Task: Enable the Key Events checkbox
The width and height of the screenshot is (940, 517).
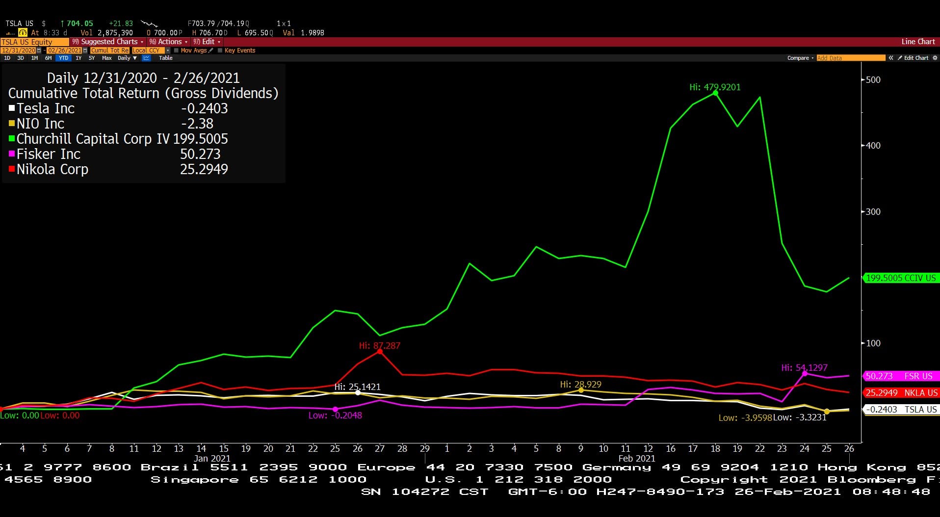Action: coord(220,51)
